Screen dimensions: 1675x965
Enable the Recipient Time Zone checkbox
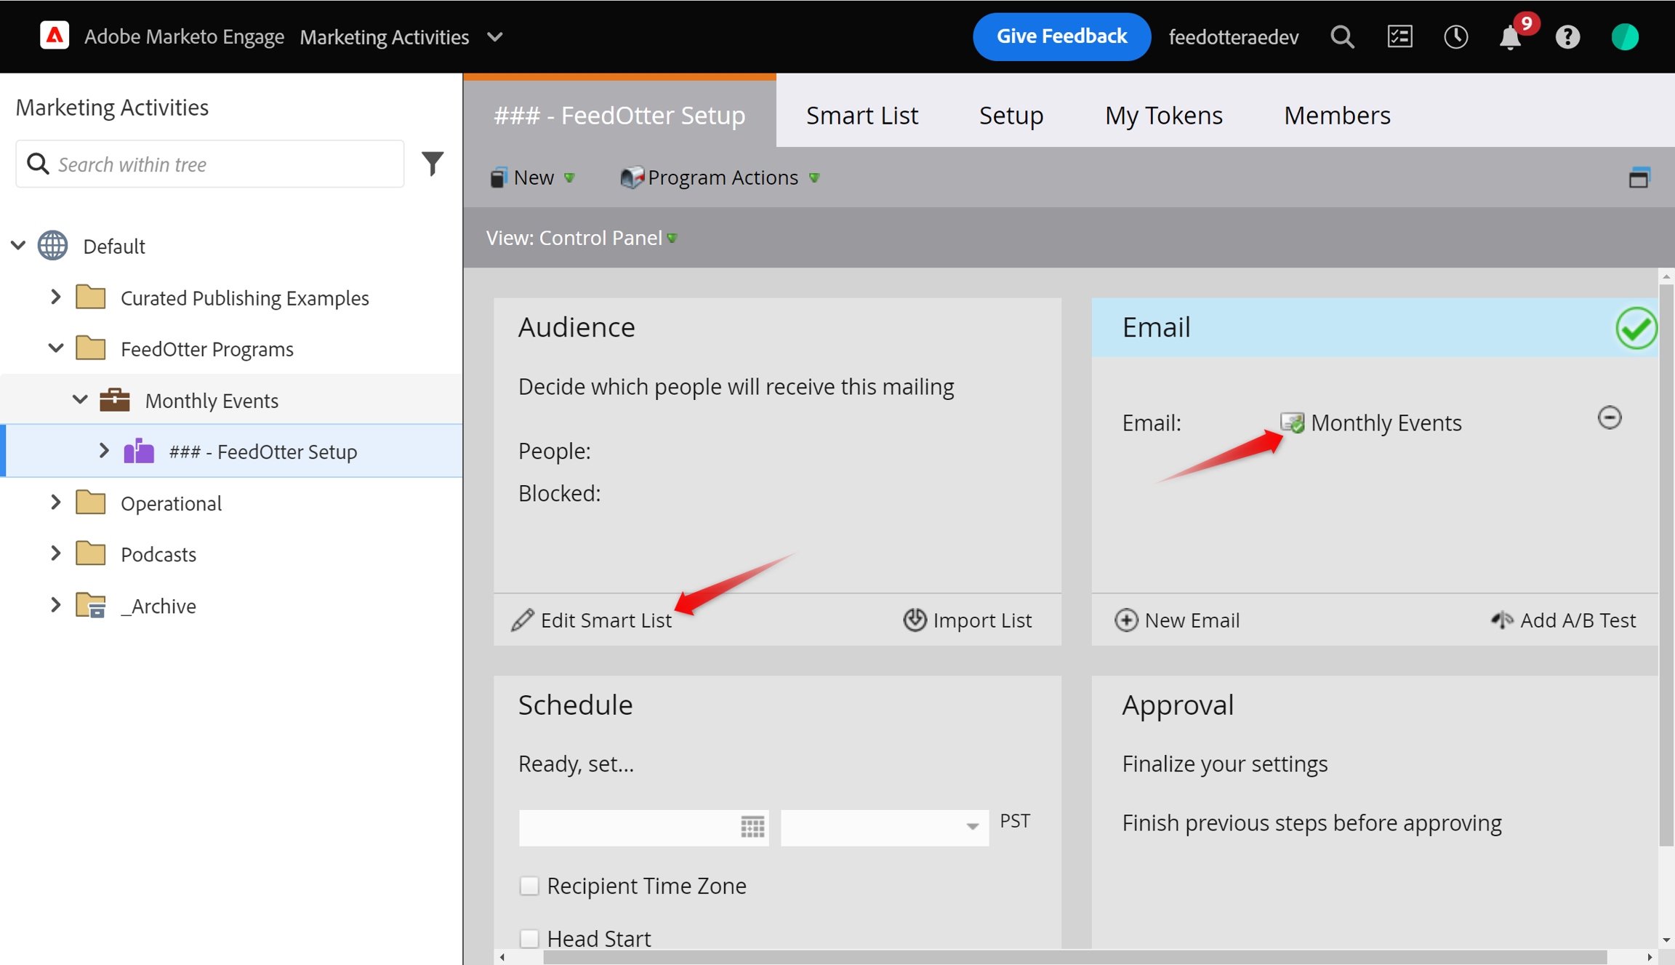[x=529, y=886]
